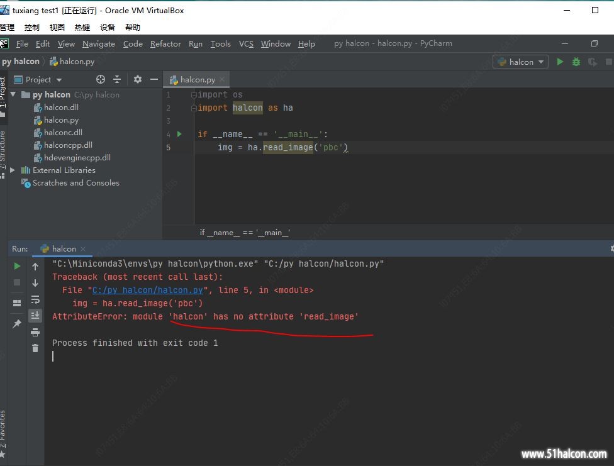The height and width of the screenshot is (466, 614).
Task: Restore the layout icon in the Run panel
Action: point(17,303)
